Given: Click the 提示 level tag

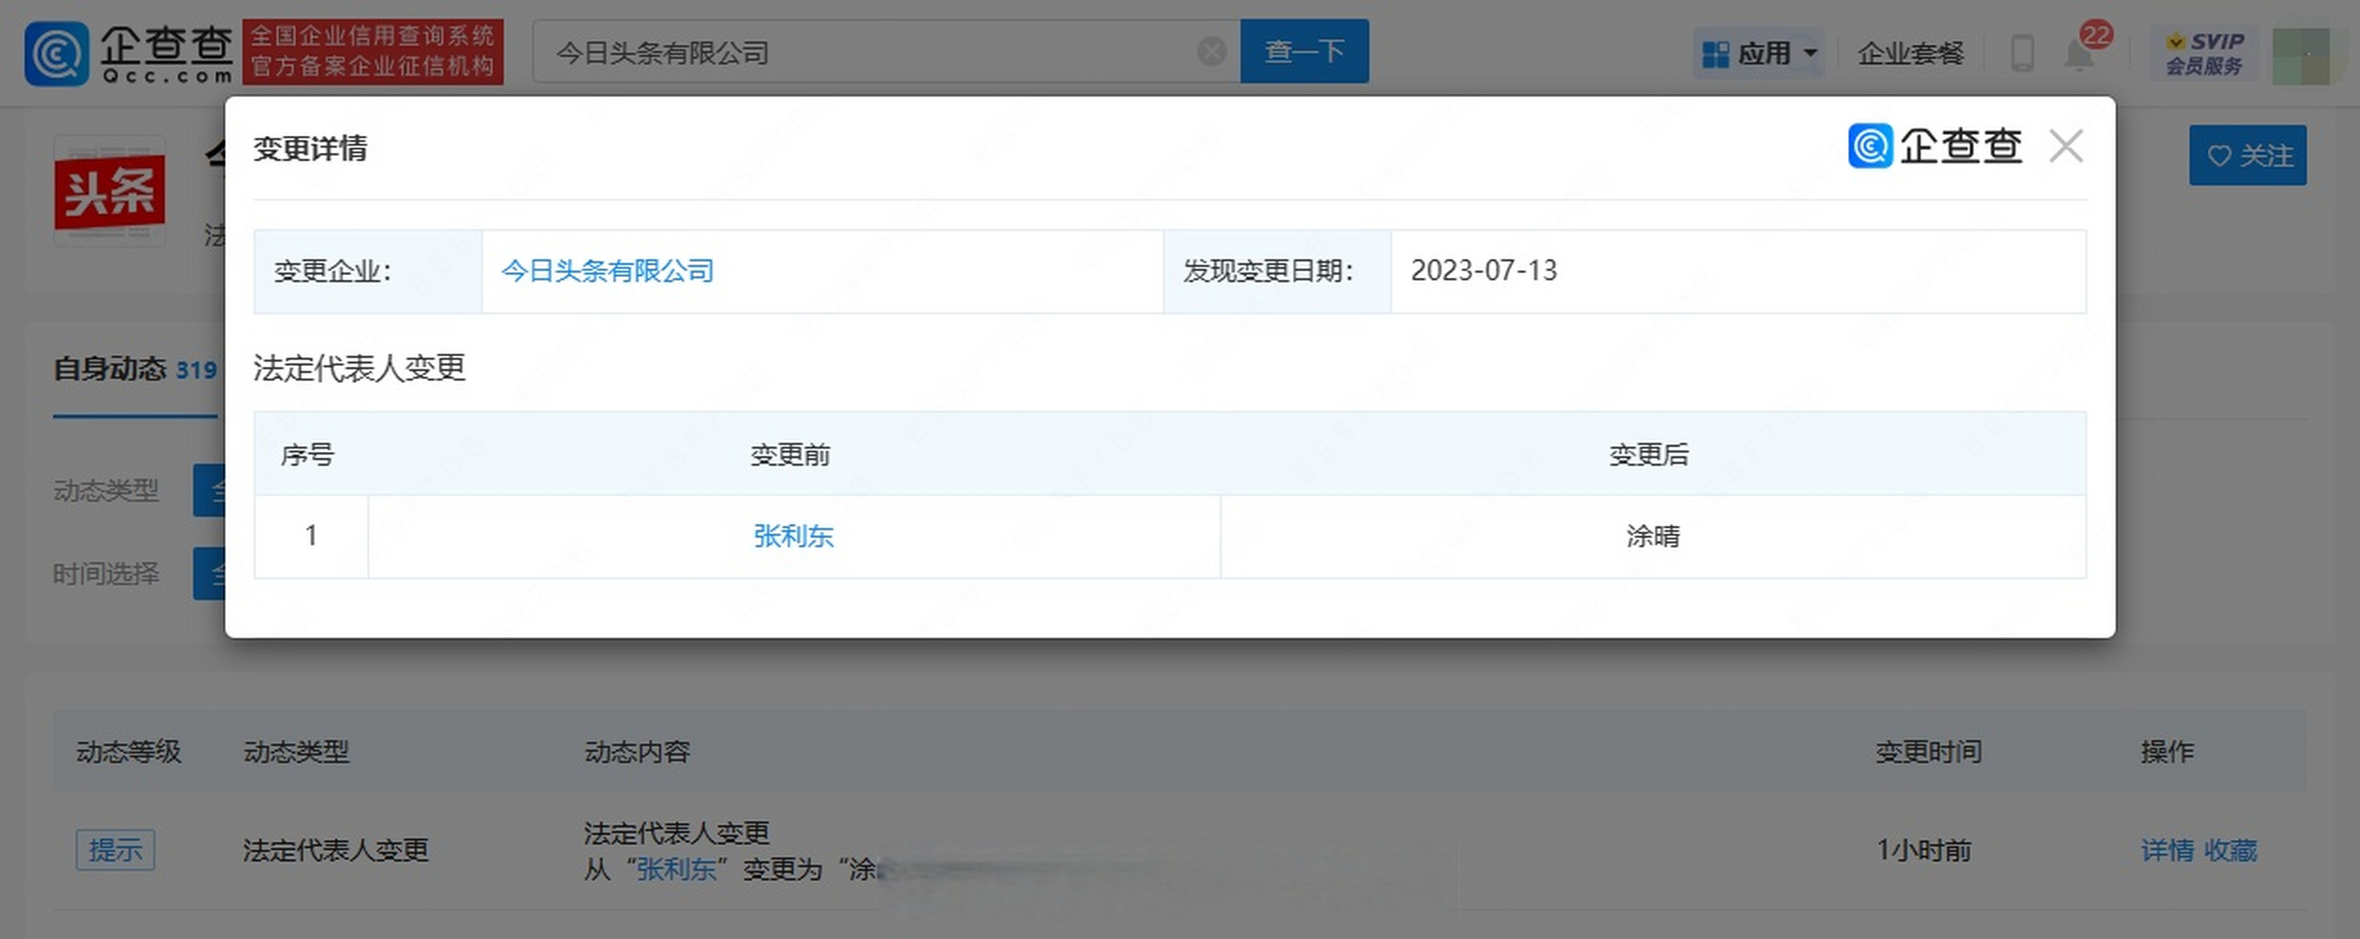Looking at the screenshot, I should [x=115, y=850].
